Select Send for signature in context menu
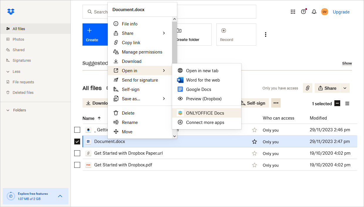364x207 pixels. [x=140, y=80]
